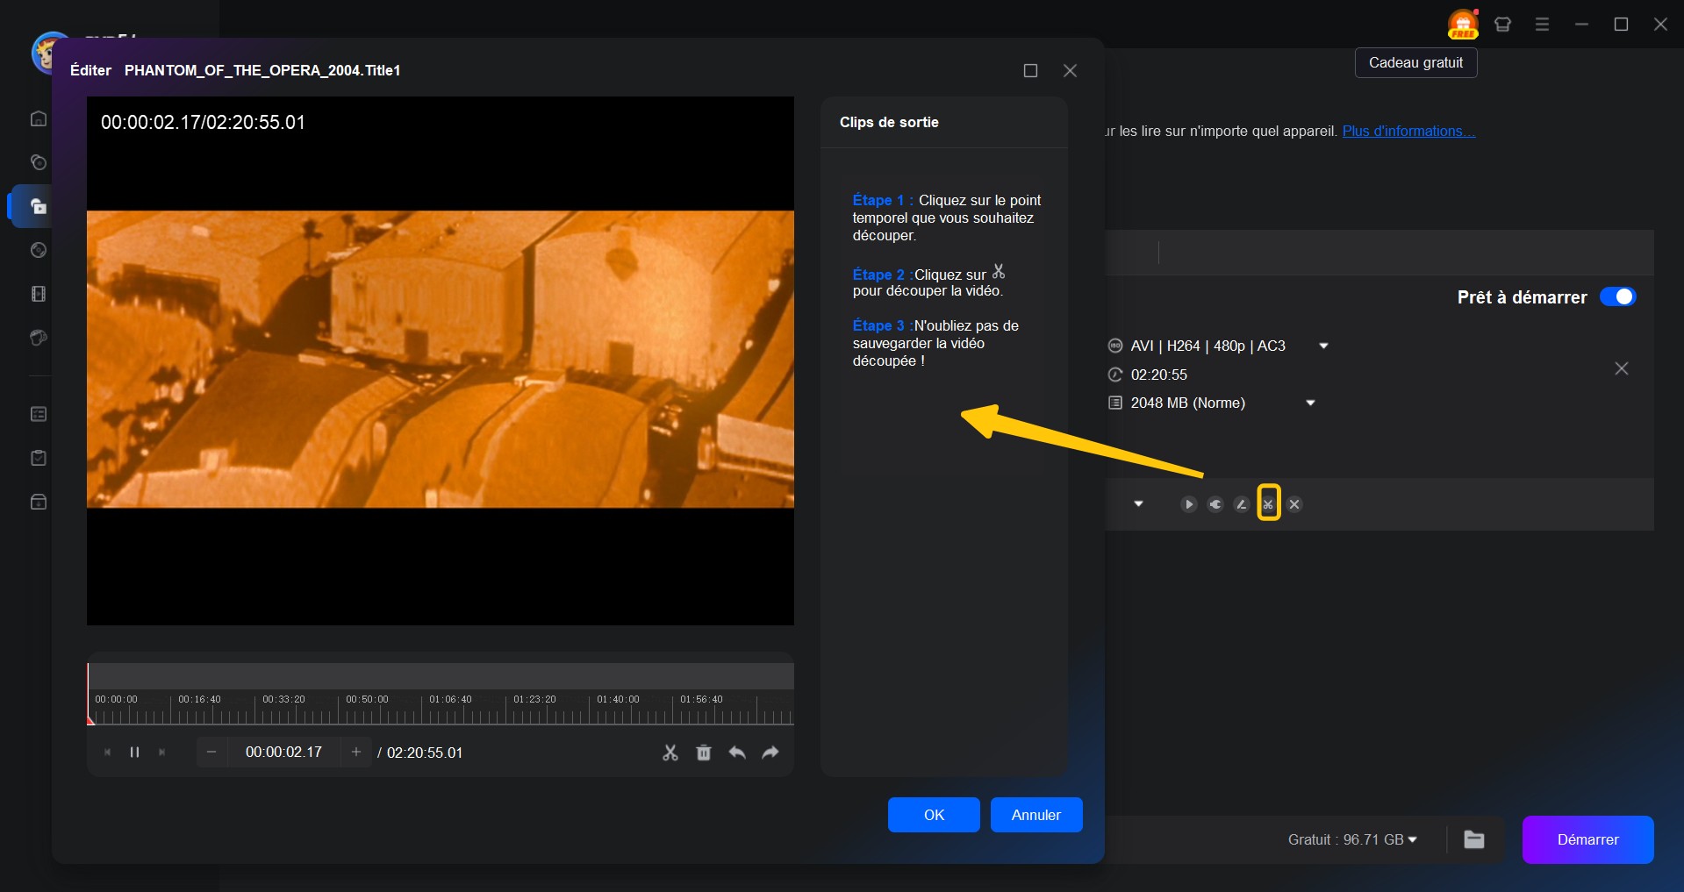This screenshot has width=1684, height=892.
Task: Click the Étape 3 instruction text
Action: [x=935, y=343]
